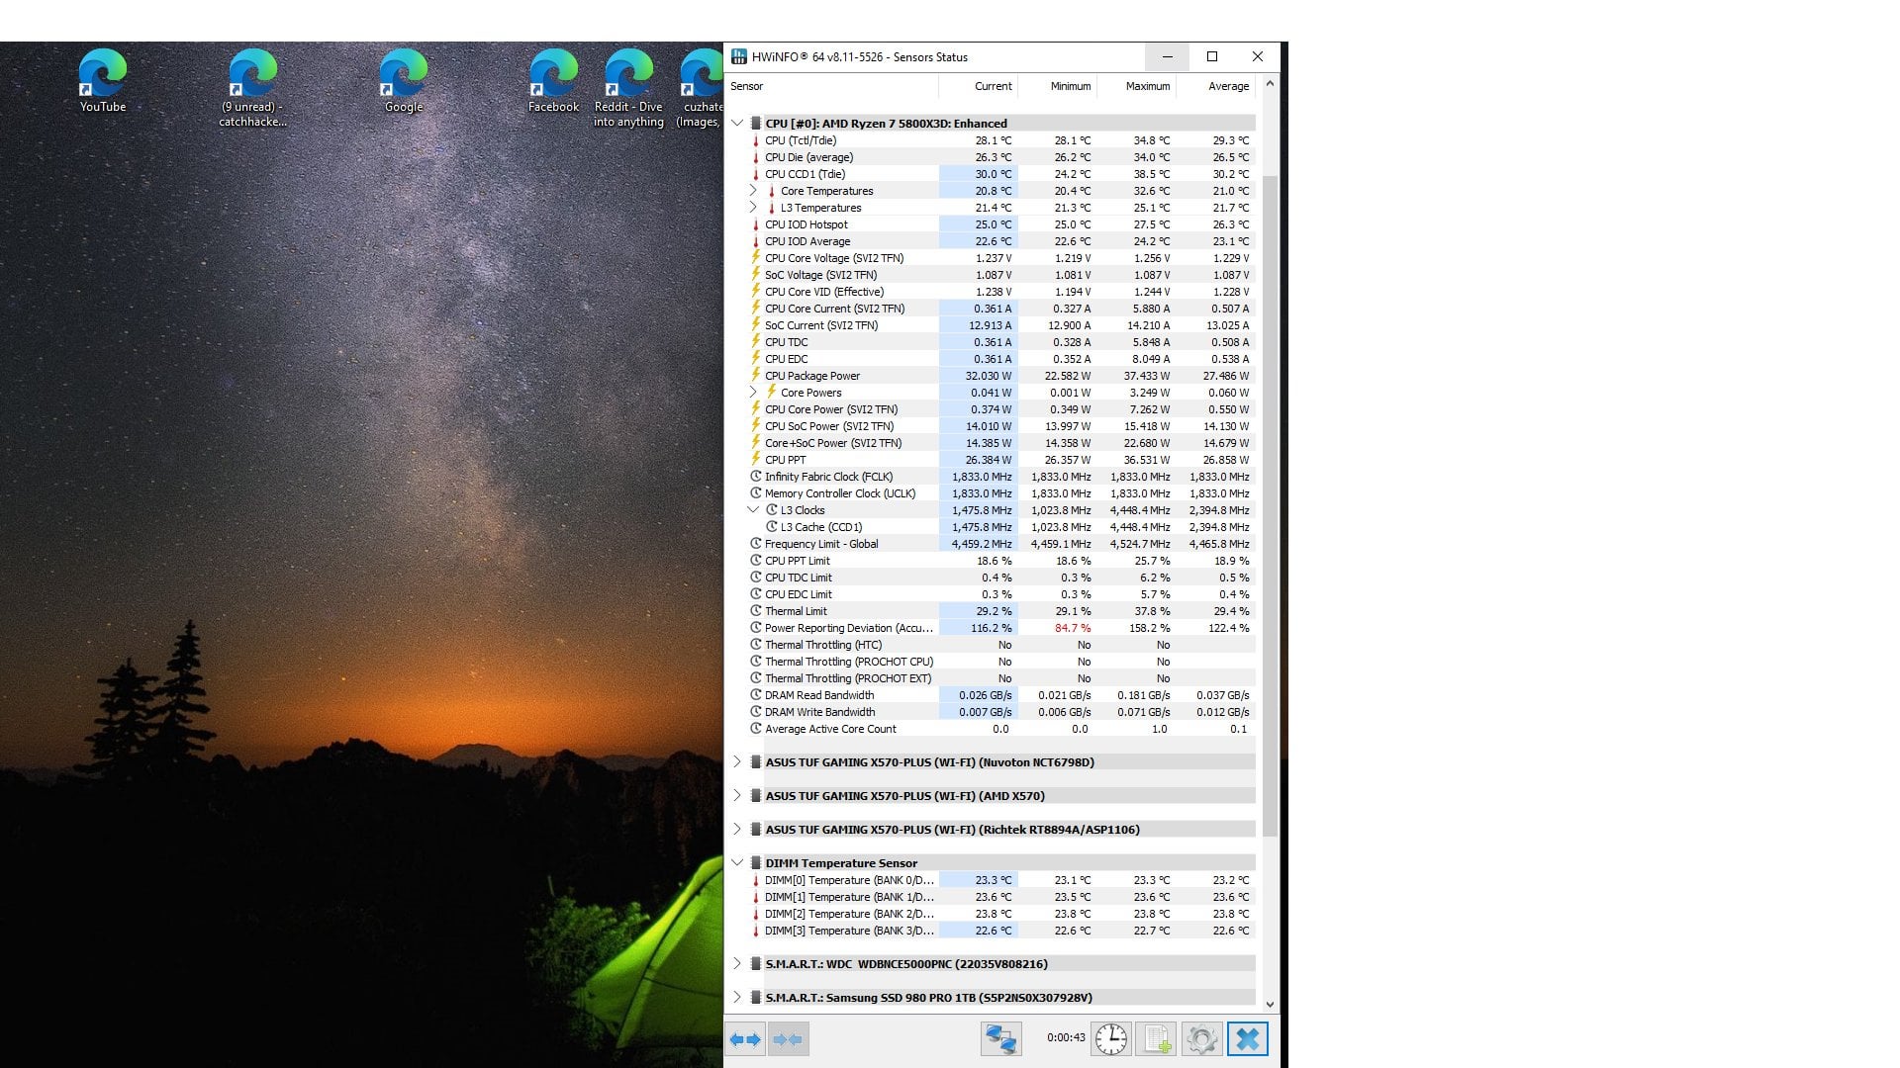Click the shrink layout arrows button

[788, 1039]
